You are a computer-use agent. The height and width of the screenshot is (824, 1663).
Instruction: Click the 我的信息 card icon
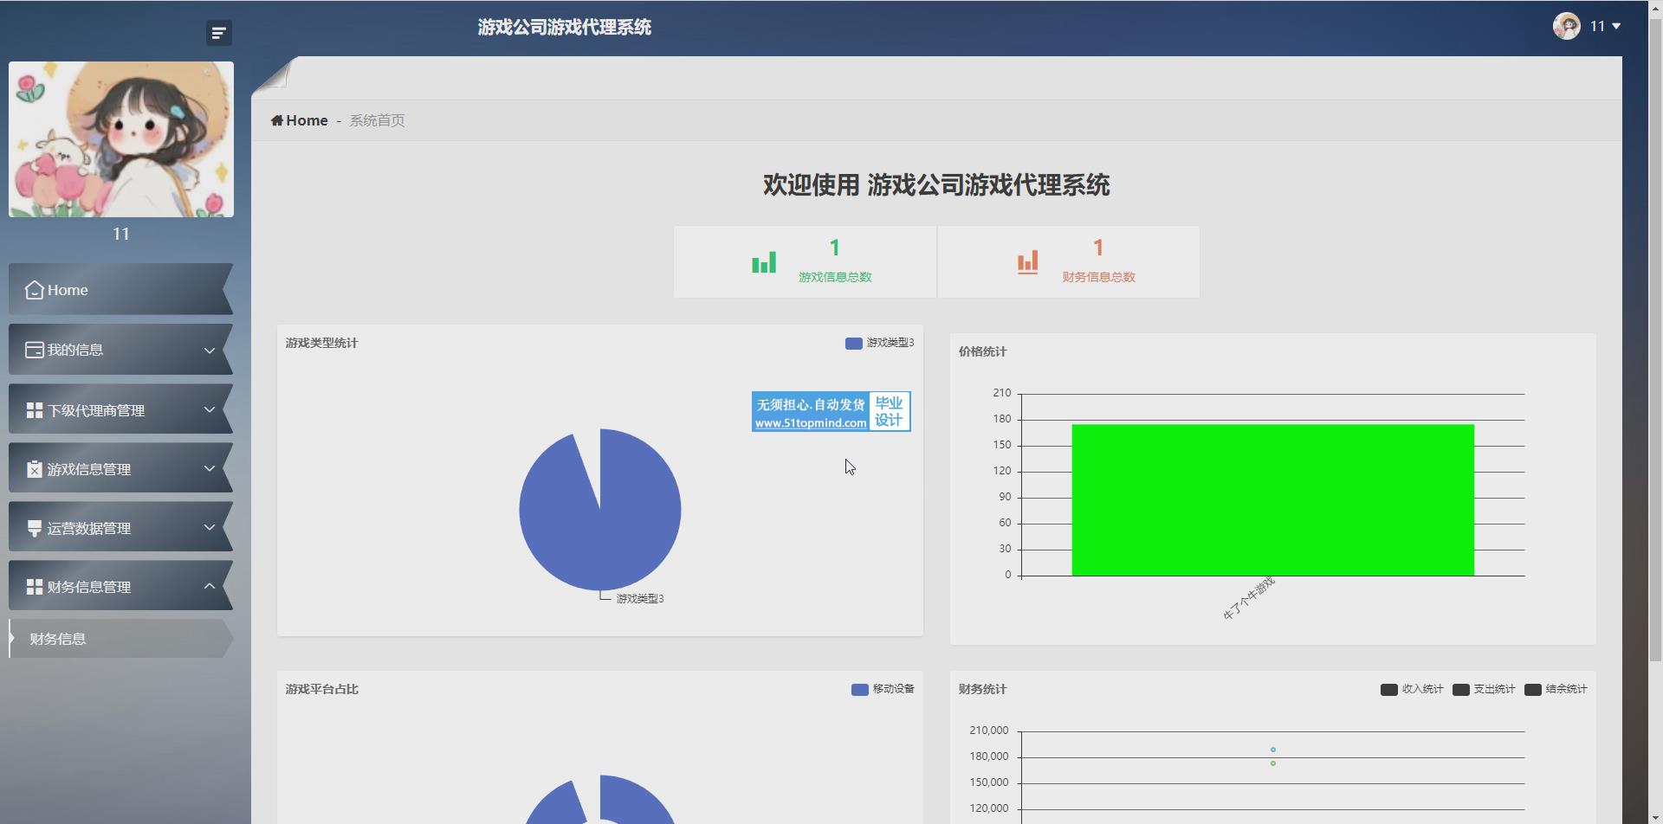(x=35, y=350)
